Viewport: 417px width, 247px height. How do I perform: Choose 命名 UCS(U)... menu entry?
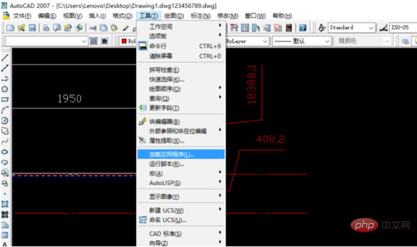[x=181, y=220]
